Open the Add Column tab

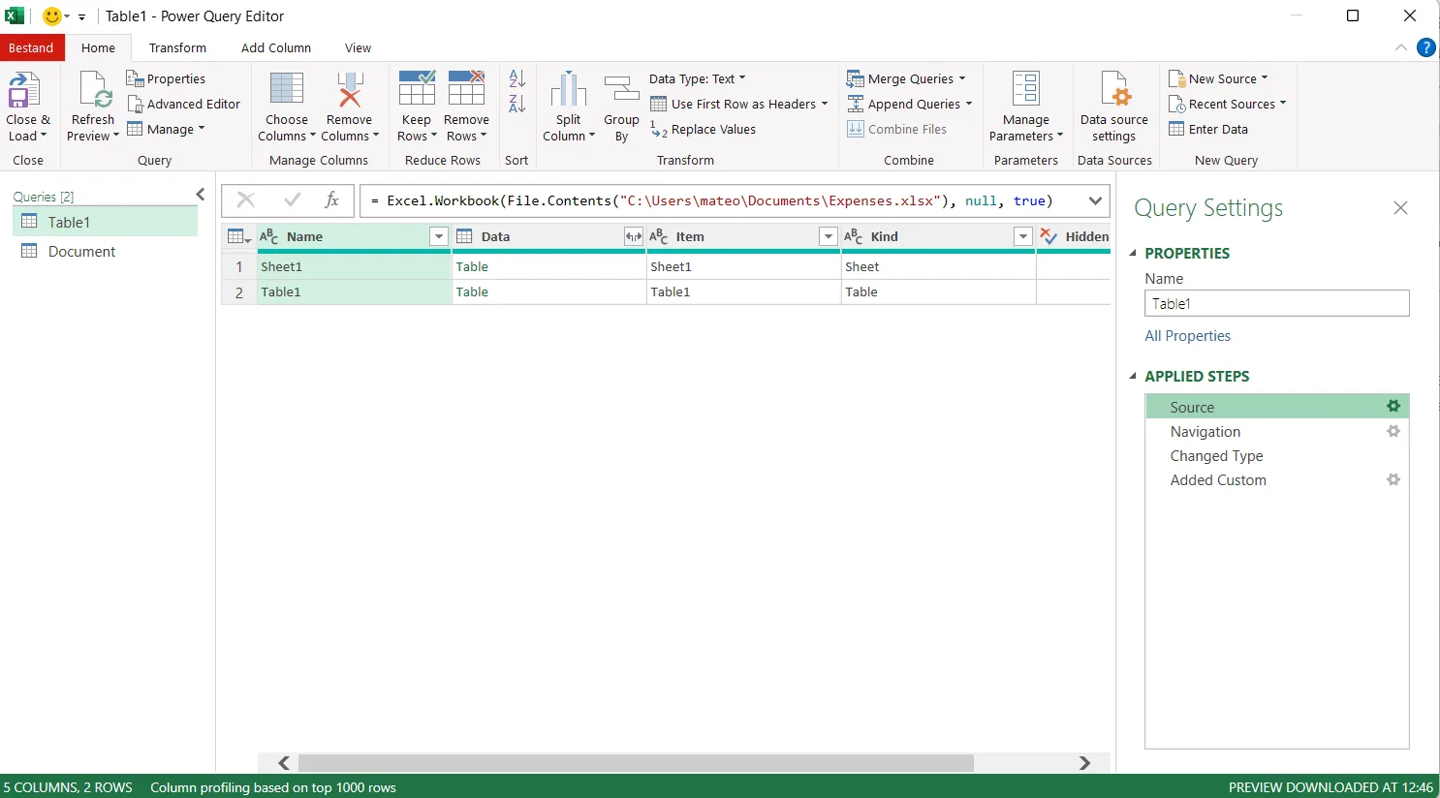(x=276, y=47)
